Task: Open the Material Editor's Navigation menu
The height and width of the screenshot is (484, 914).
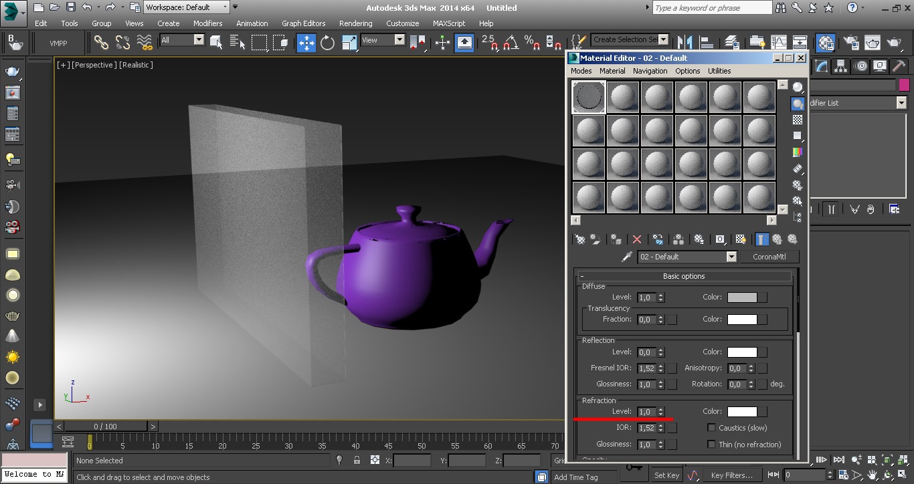Action: (650, 71)
